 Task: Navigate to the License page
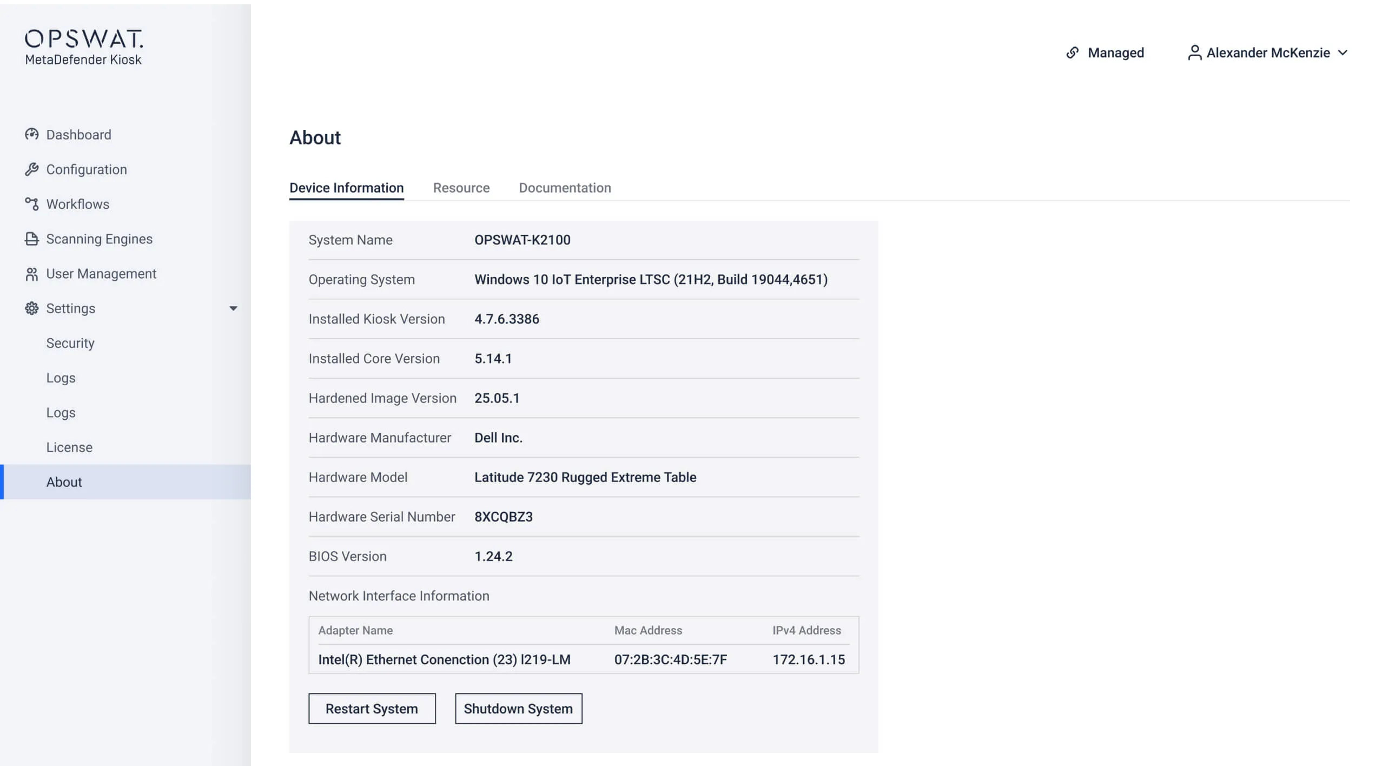click(x=69, y=447)
